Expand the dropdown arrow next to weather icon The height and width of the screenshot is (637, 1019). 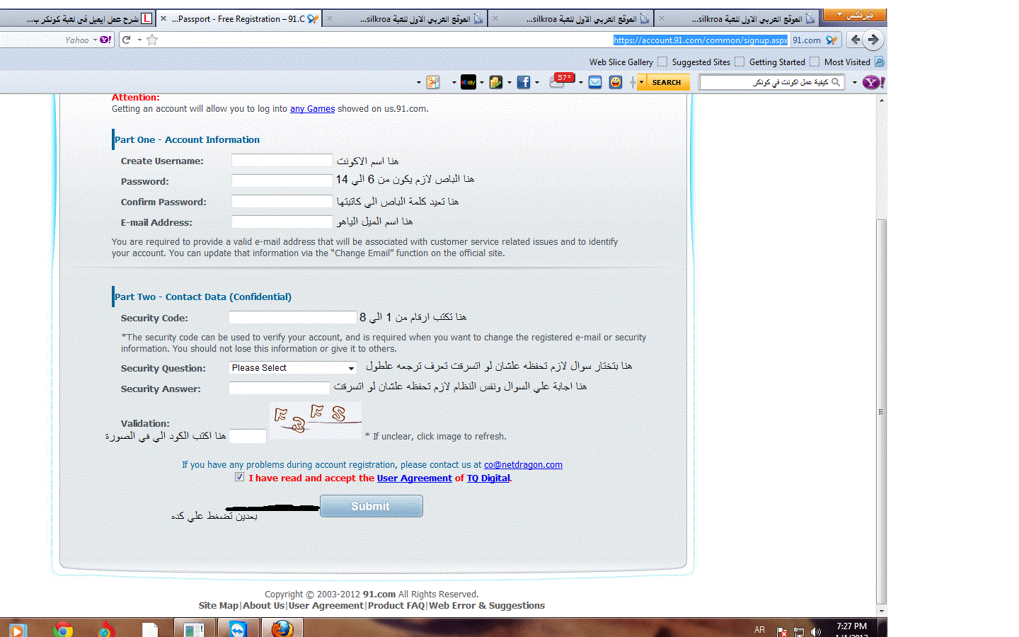point(581,83)
